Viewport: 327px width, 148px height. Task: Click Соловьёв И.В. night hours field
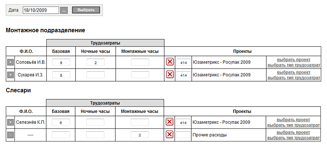(95, 62)
